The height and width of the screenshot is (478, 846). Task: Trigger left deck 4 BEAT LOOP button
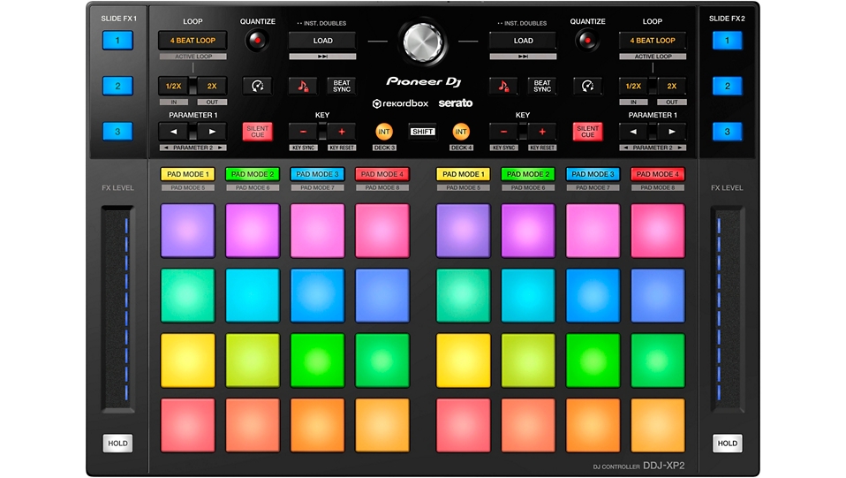[193, 41]
